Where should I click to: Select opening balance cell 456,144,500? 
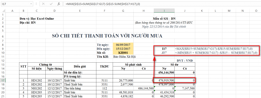click(164, 73)
